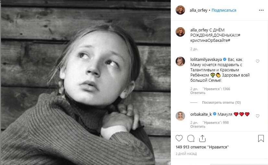Image resolution: width=268 pixels, height=165 pixels.
Task: Open orbakaite_k's profile picture
Action: coord(180,116)
